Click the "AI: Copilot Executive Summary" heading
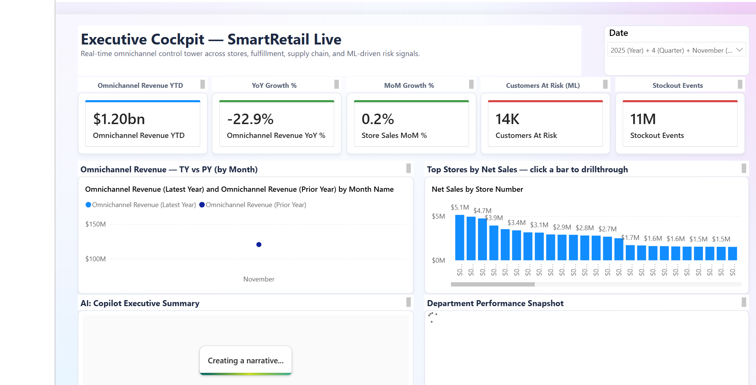The image size is (756, 385). (x=140, y=303)
